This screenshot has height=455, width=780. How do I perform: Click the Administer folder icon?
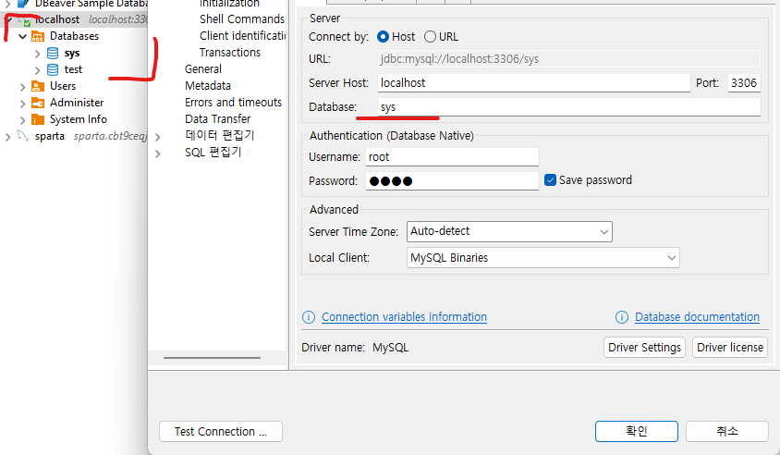coord(38,103)
